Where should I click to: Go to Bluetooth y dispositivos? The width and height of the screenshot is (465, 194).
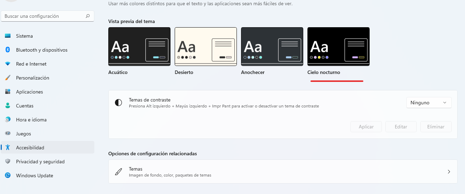pos(48,50)
